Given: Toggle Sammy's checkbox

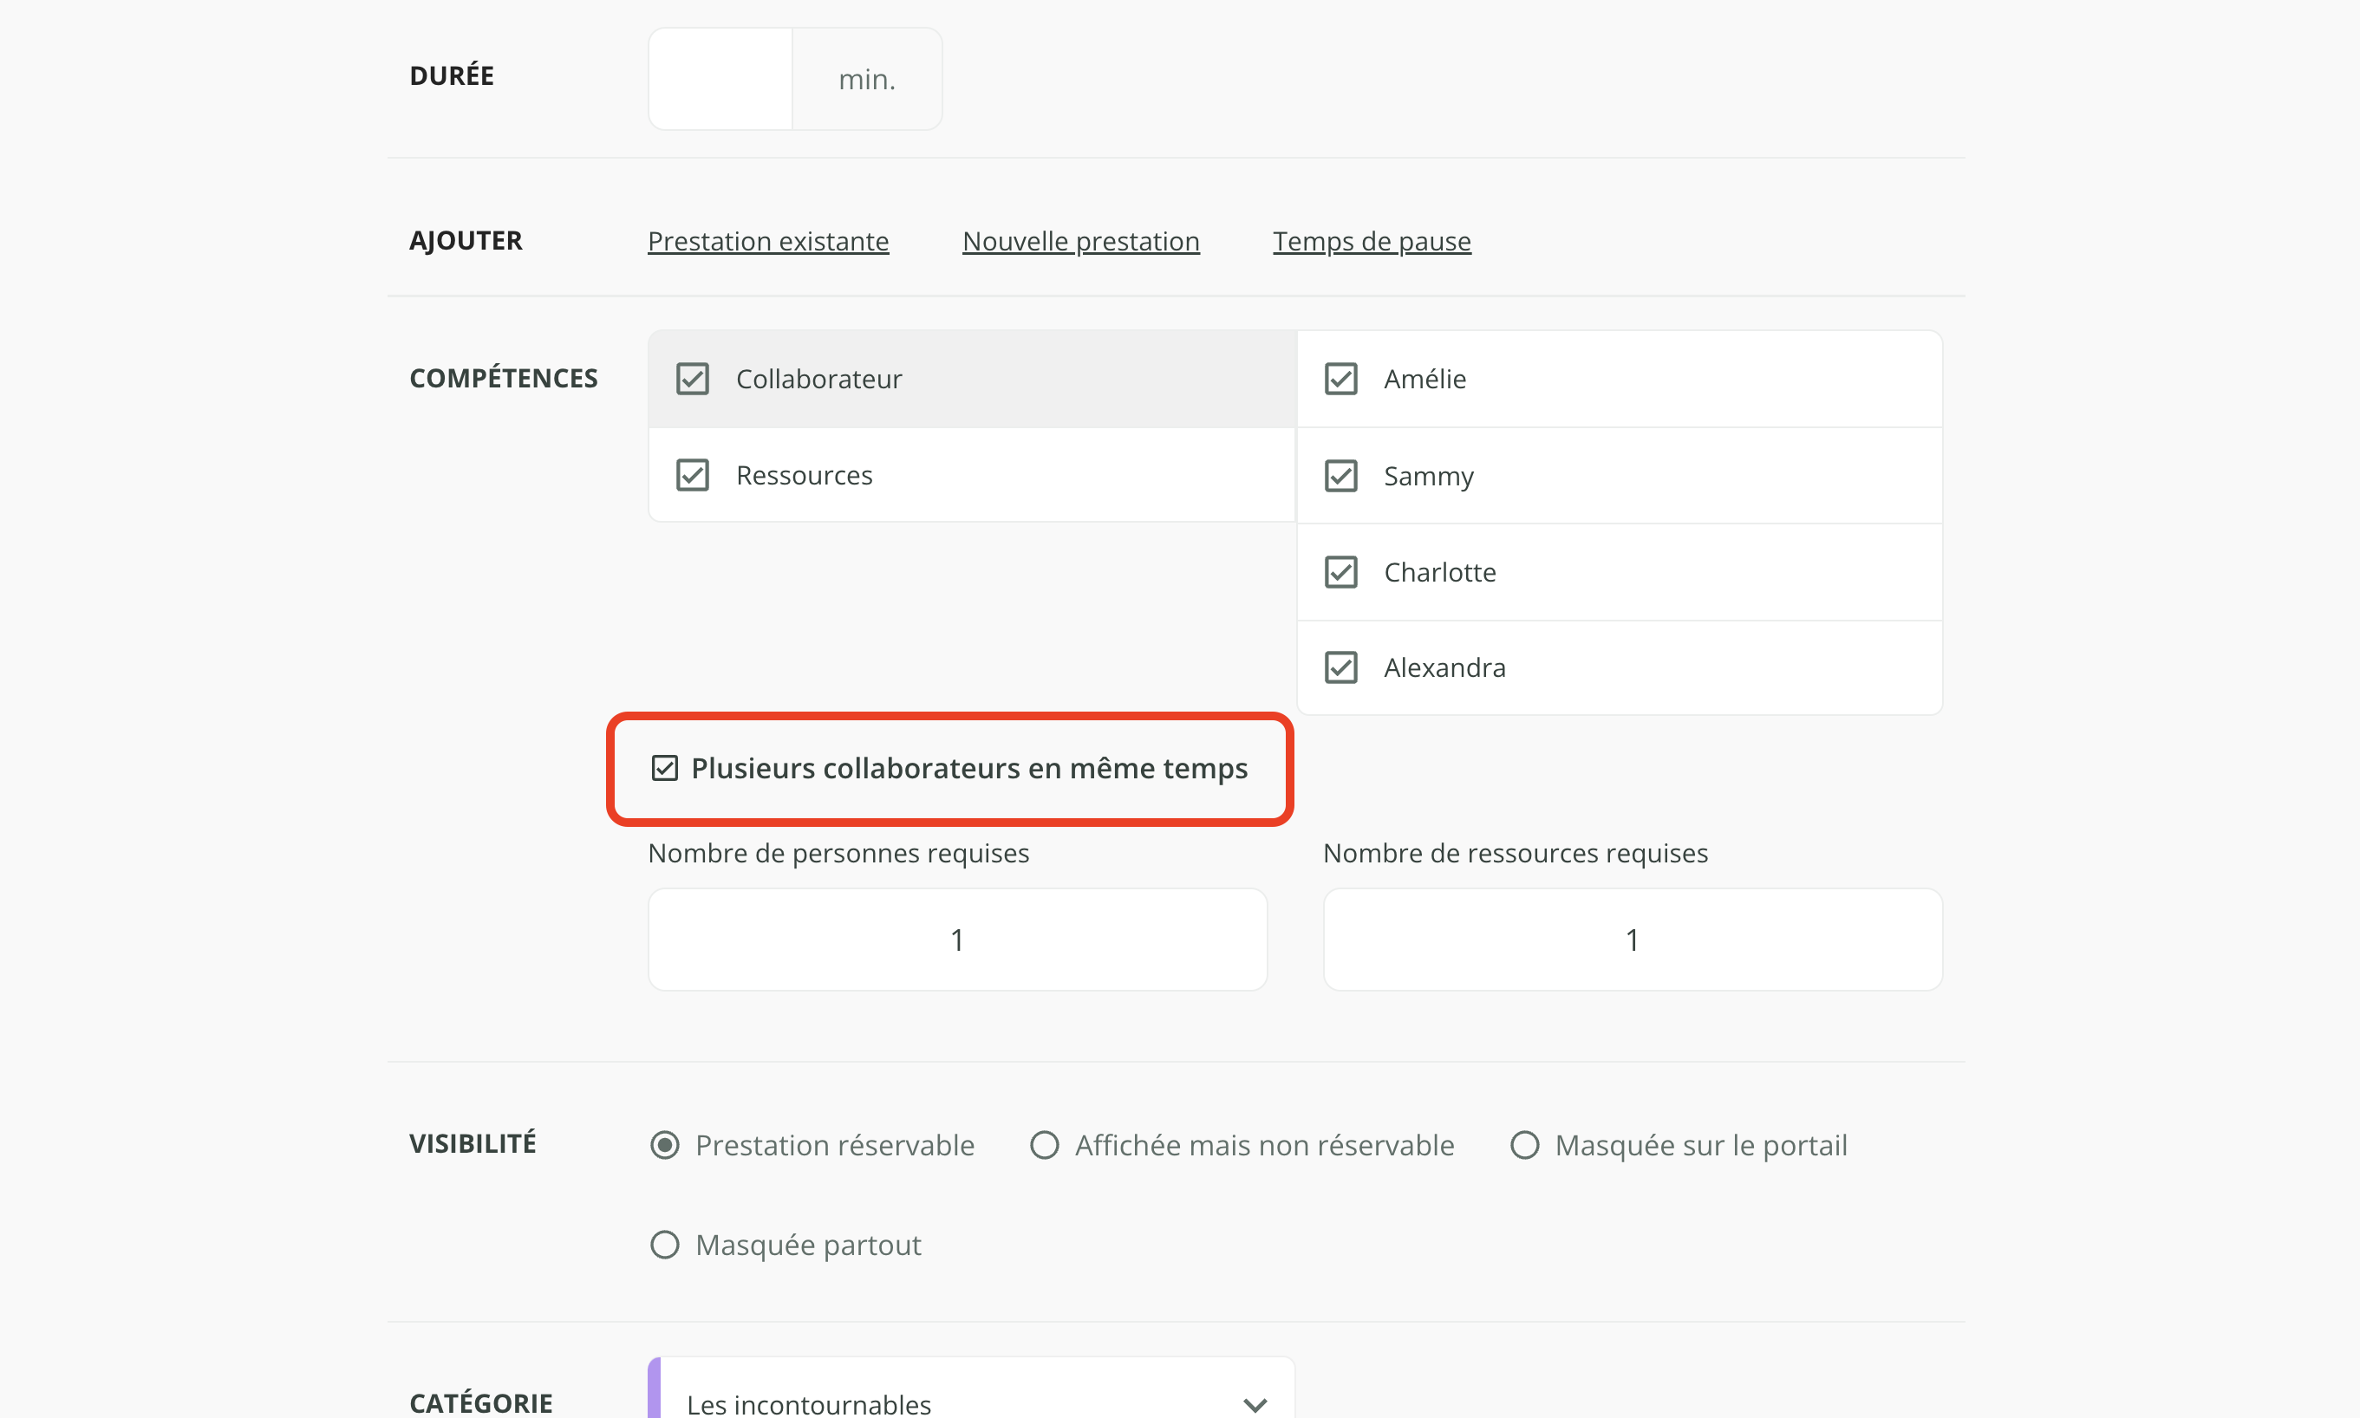Looking at the screenshot, I should click(1340, 476).
